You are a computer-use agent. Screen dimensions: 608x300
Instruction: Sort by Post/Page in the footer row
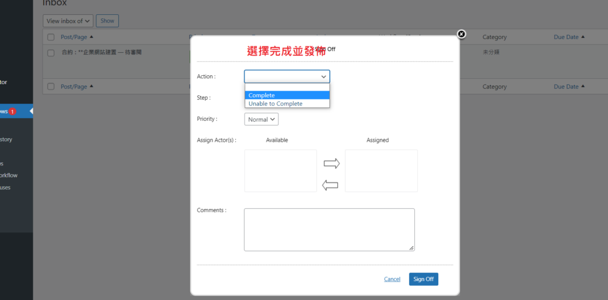(74, 87)
